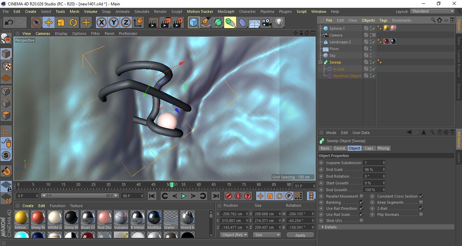Click the deformer Bend icon
This screenshot has height=246, width=462.
click(x=243, y=23)
